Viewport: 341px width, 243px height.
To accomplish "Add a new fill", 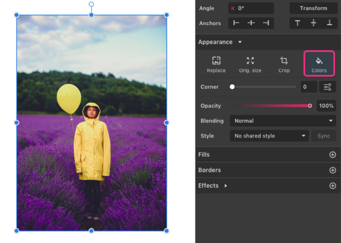I will pos(332,155).
